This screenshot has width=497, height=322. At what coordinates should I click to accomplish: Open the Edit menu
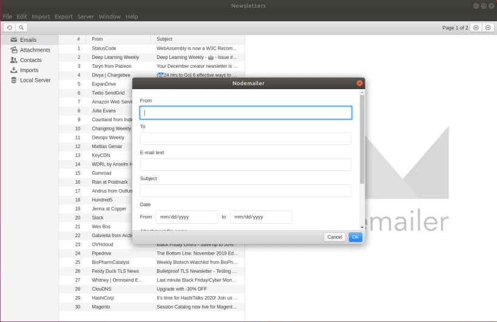click(x=22, y=16)
